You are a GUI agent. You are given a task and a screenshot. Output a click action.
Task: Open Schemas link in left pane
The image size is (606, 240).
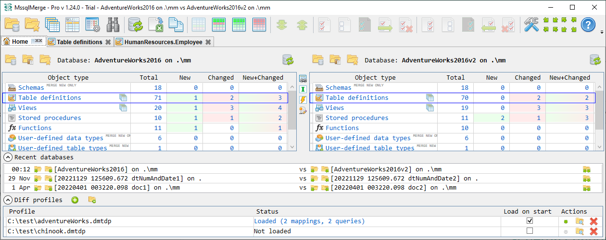pos(31,87)
